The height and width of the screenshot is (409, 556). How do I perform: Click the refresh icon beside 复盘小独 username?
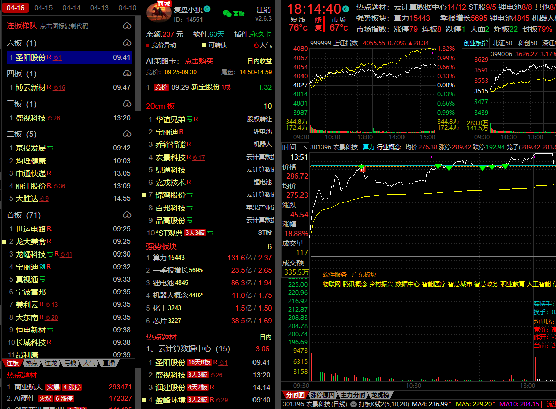pos(207,9)
